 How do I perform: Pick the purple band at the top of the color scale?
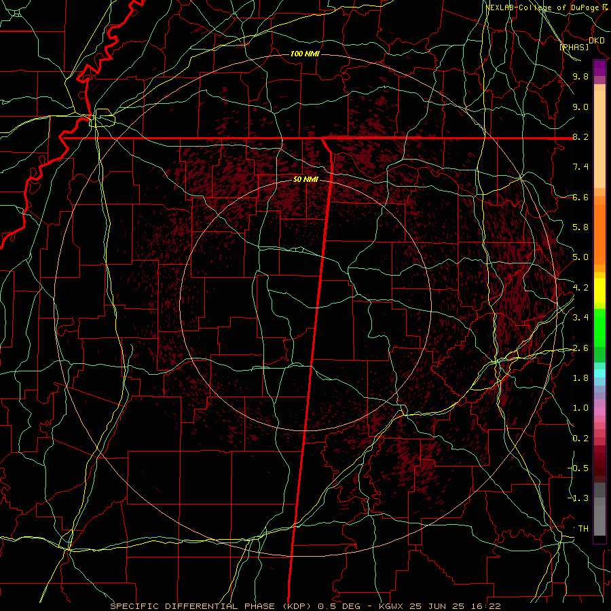[x=599, y=68]
